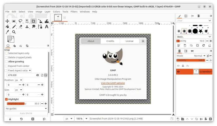Click the foreground color swatch
Viewport: 217px width, 126px height.
click(10, 38)
